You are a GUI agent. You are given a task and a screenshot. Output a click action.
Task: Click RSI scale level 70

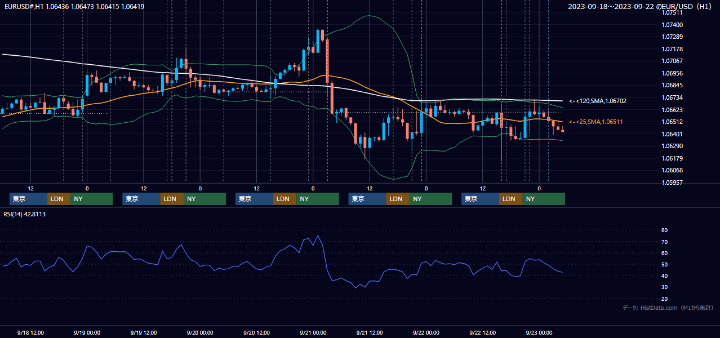(x=664, y=242)
